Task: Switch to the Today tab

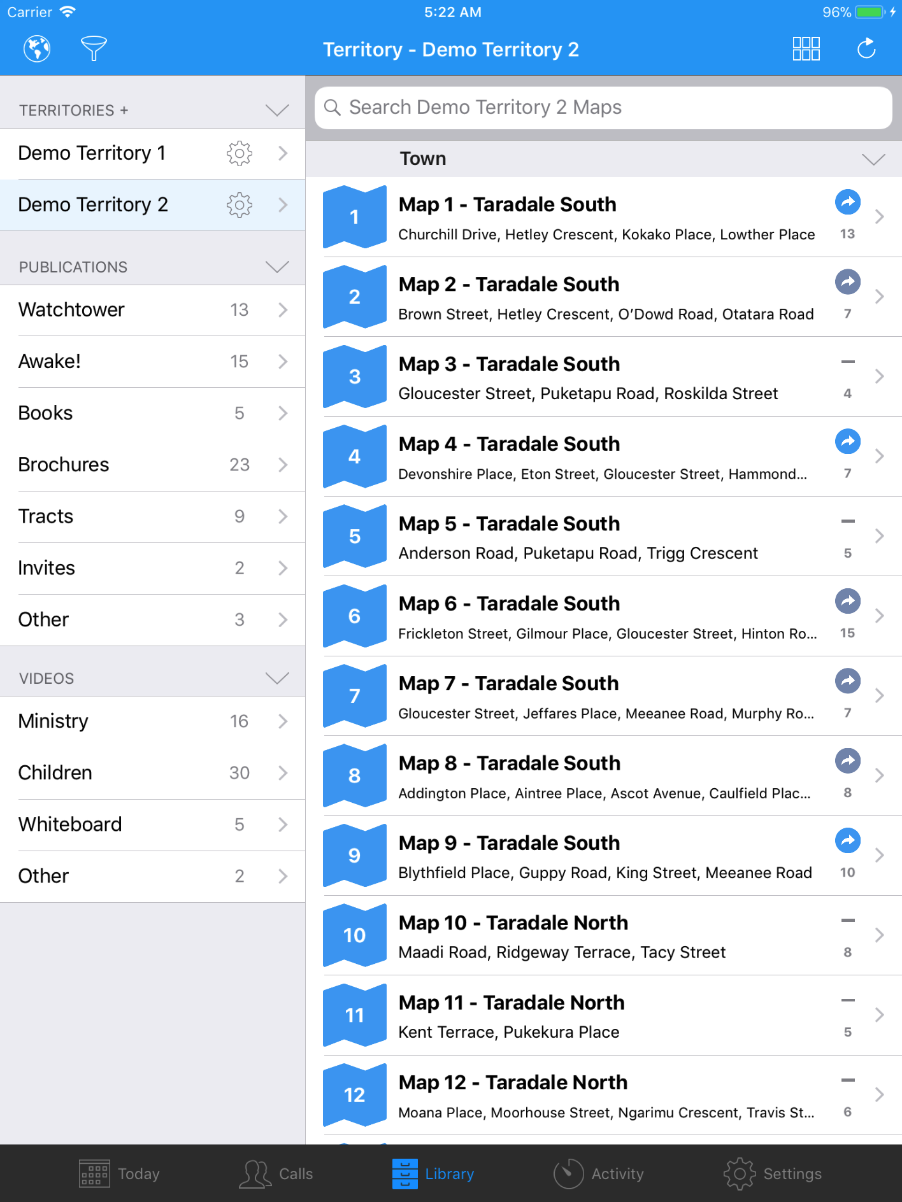Action: [x=119, y=1173]
